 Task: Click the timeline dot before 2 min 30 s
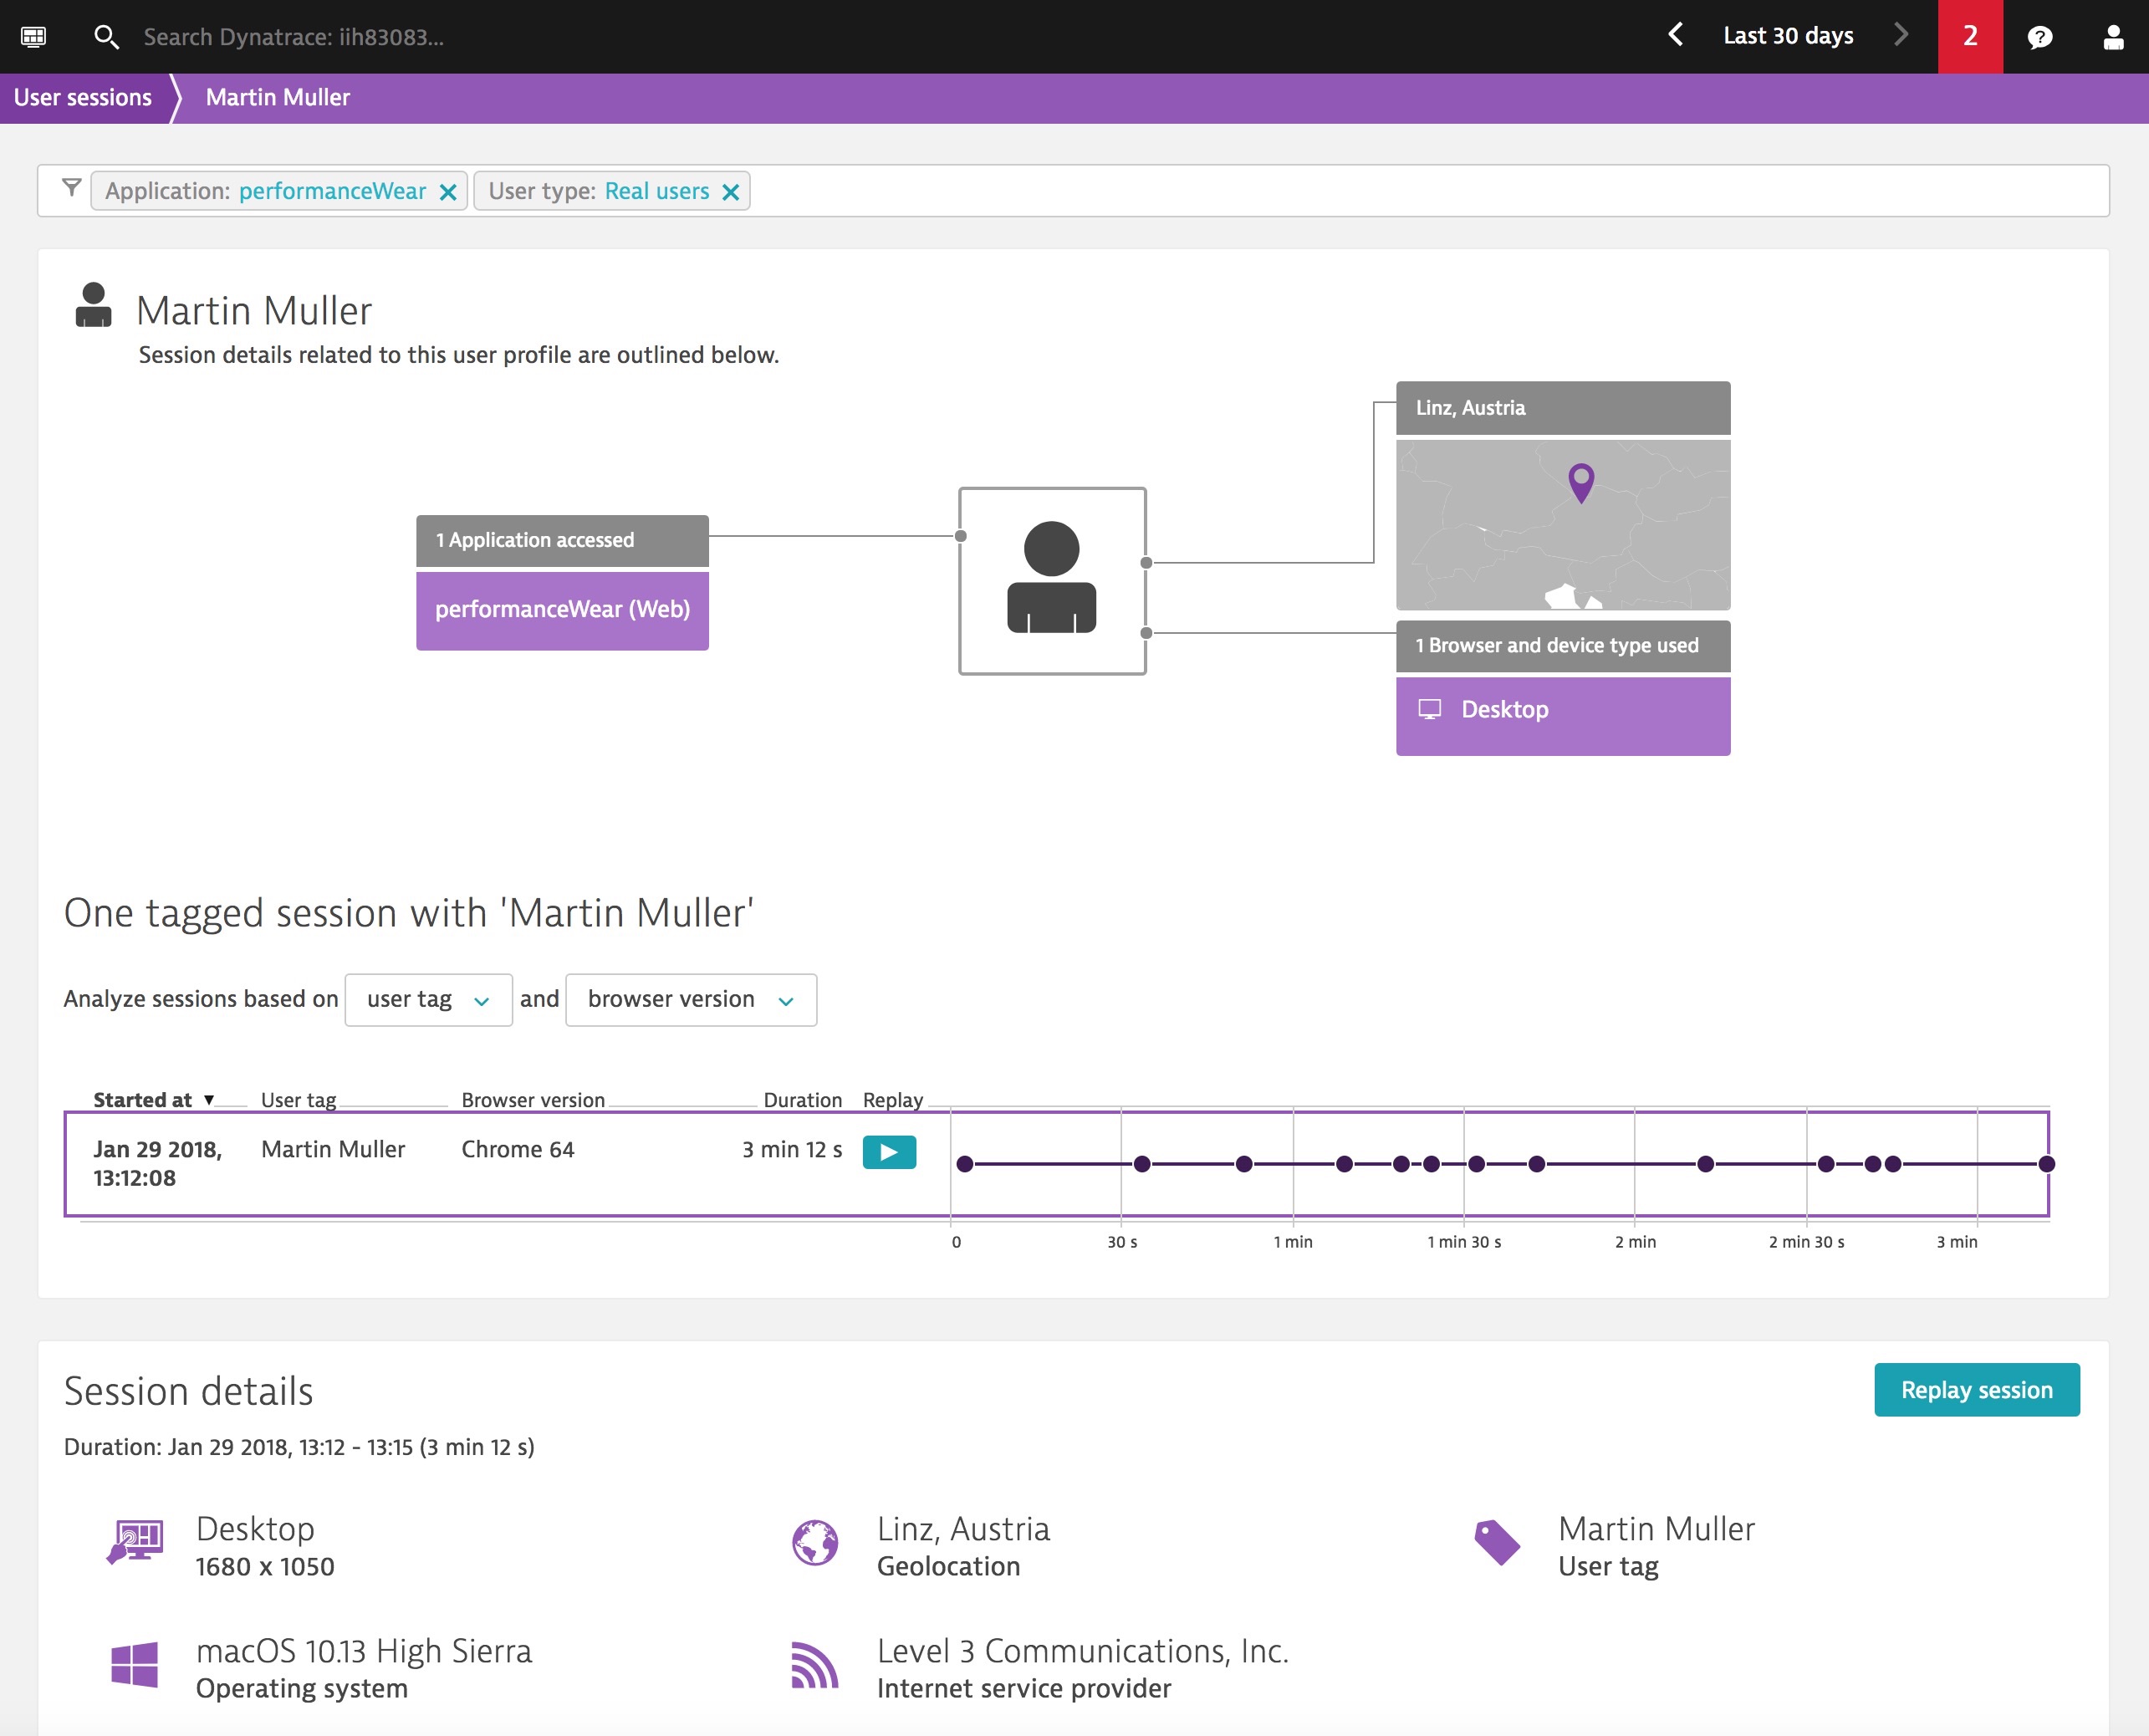point(1705,1164)
